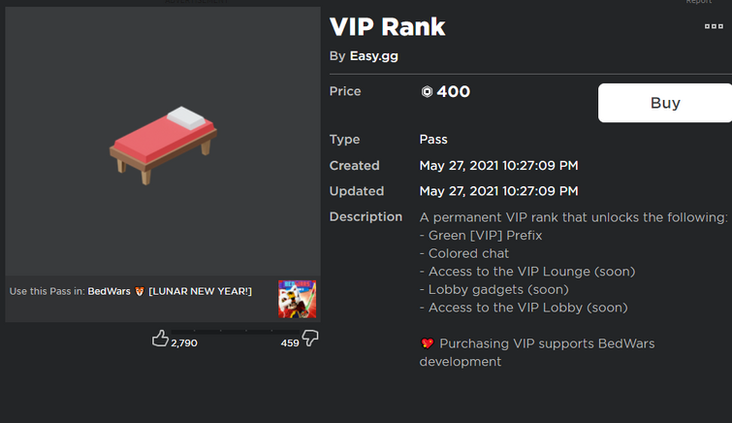Click the like/dislike vote ratio bar
The width and height of the screenshot is (732, 423).
(x=236, y=330)
